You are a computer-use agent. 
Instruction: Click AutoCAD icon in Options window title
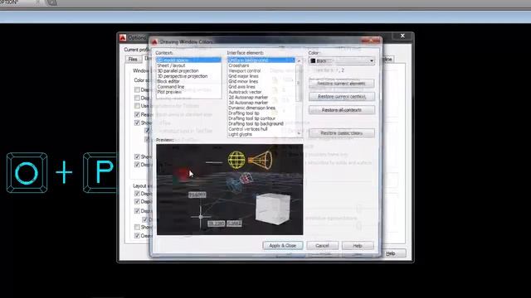pos(123,37)
